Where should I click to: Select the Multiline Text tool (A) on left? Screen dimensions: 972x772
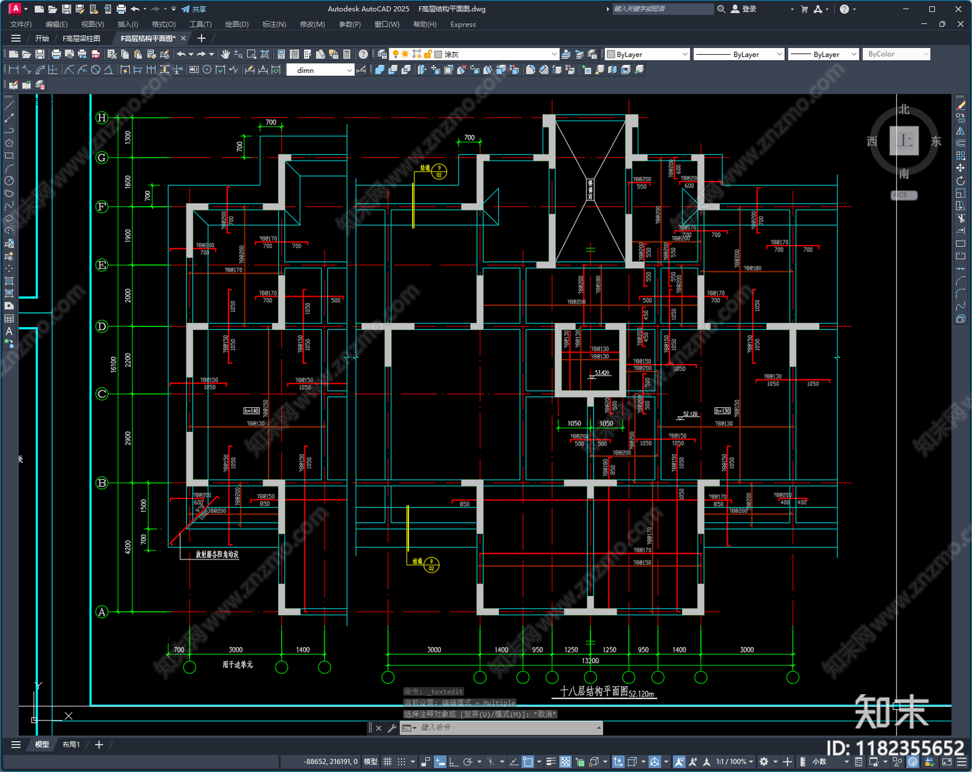(9, 331)
